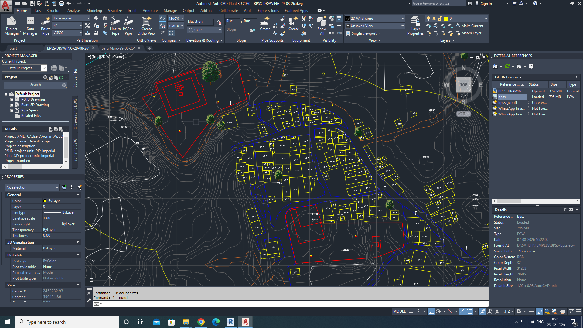Open the No selection dropdown in Properties

pyautogui.click(x=32, y=187)
